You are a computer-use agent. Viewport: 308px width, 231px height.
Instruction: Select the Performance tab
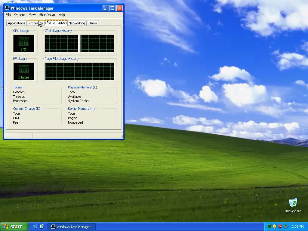[56, 23]
